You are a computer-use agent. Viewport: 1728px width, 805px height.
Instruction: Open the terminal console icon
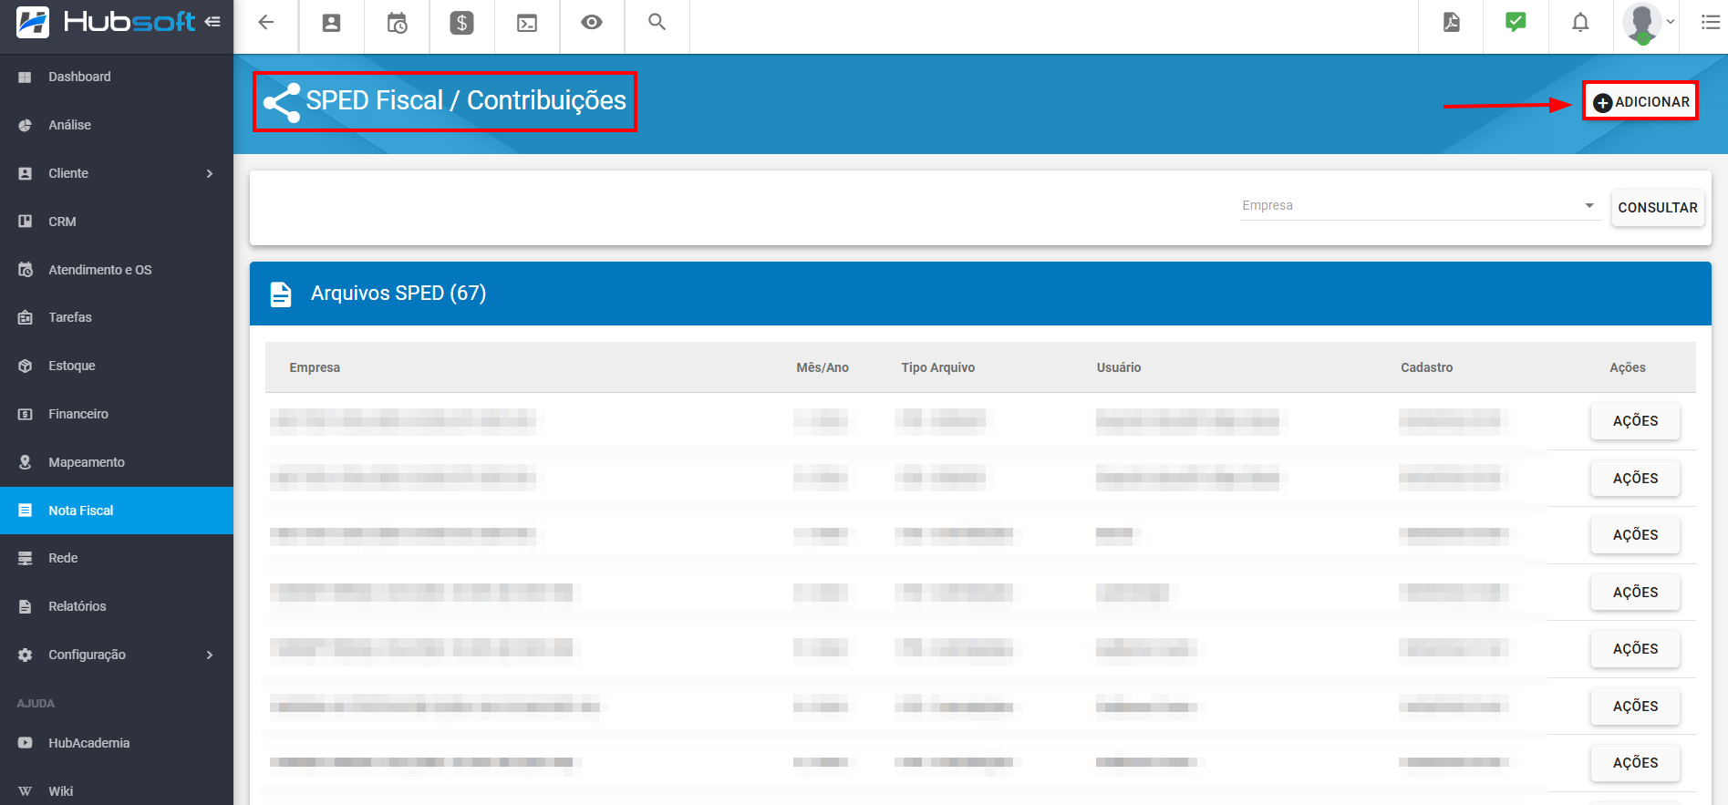click(527, 23)
